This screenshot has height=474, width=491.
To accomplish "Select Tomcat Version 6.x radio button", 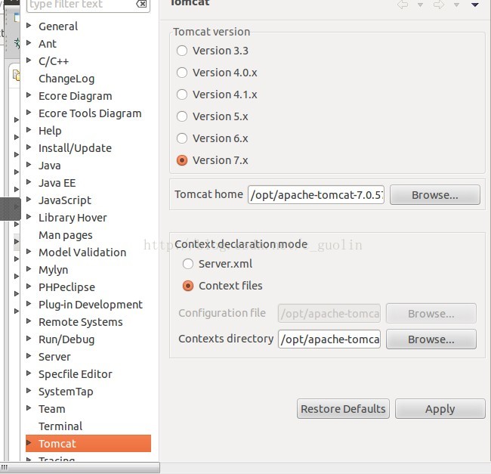I will click(x=182, y=138).
